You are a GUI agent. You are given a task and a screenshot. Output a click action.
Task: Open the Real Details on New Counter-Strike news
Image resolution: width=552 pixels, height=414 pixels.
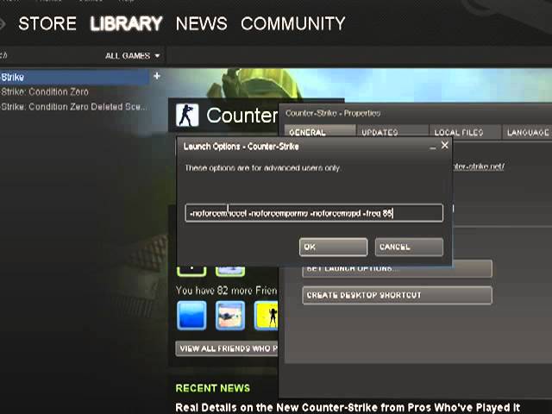(348, 407)
